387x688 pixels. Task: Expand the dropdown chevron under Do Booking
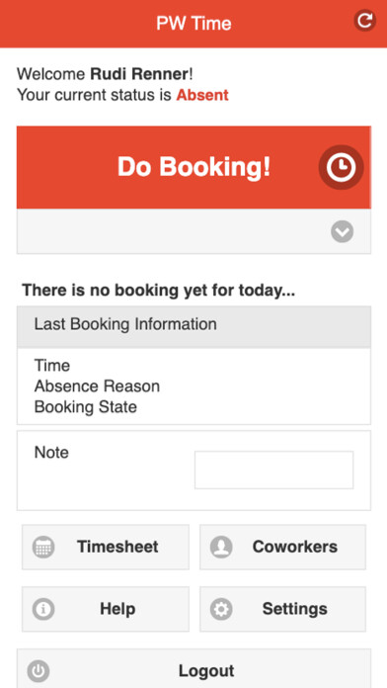343,231
